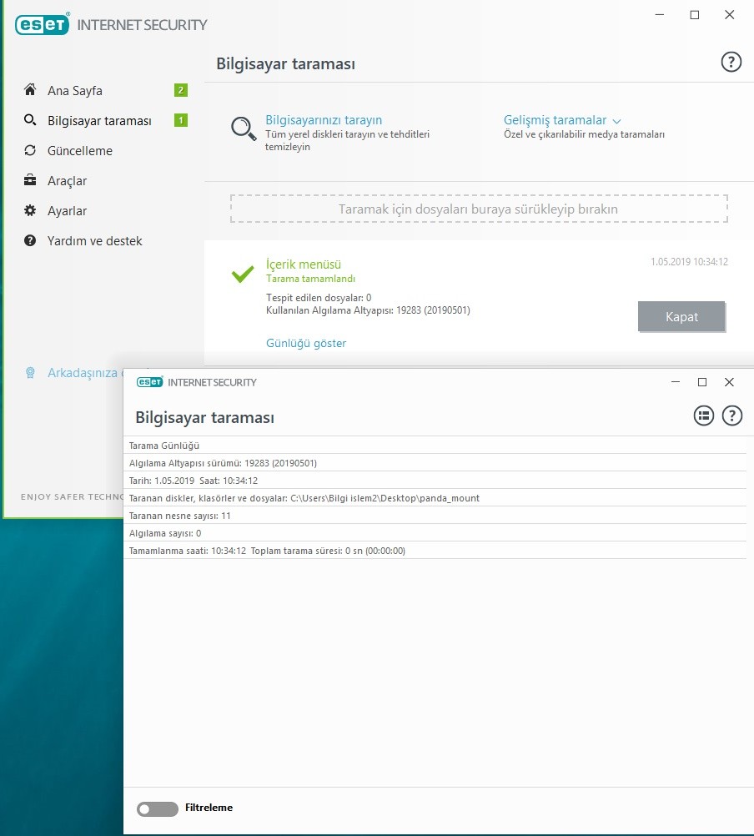Click the Bilgisayar taraması magnifier sidebar icon

(30, 120)
